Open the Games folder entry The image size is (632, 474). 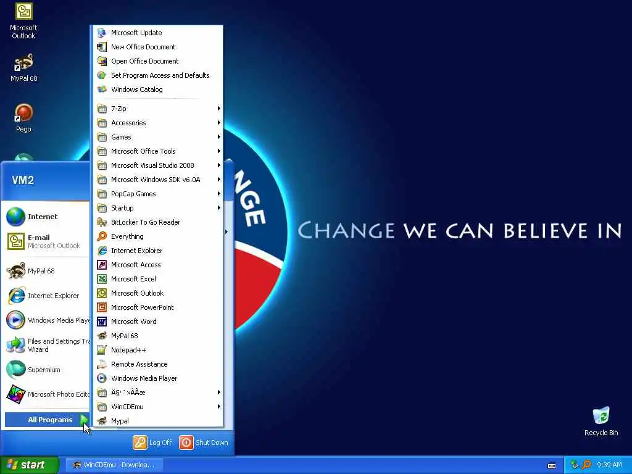click(x=158, y=137)
